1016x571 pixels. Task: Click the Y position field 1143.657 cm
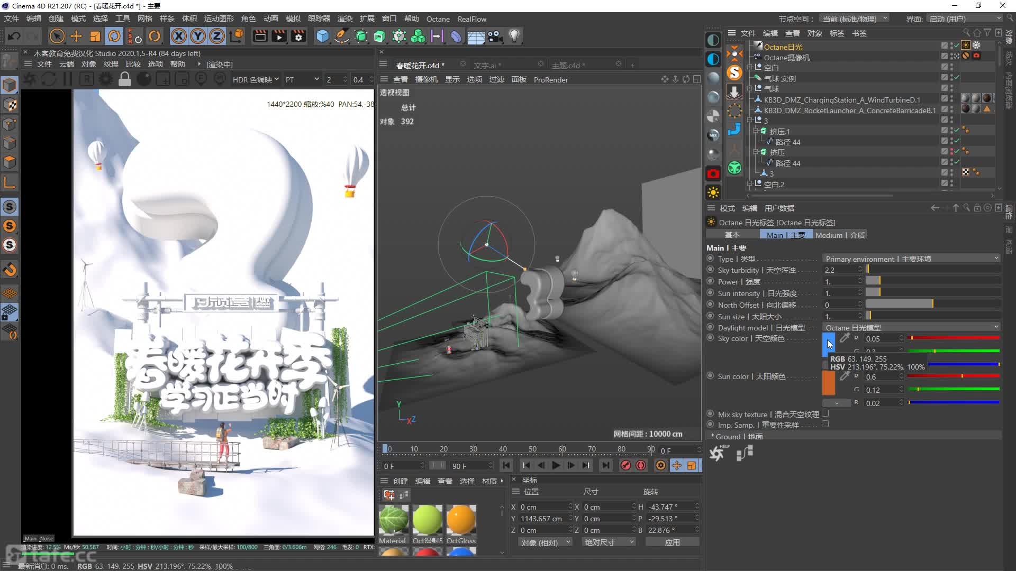coord(545,518)
